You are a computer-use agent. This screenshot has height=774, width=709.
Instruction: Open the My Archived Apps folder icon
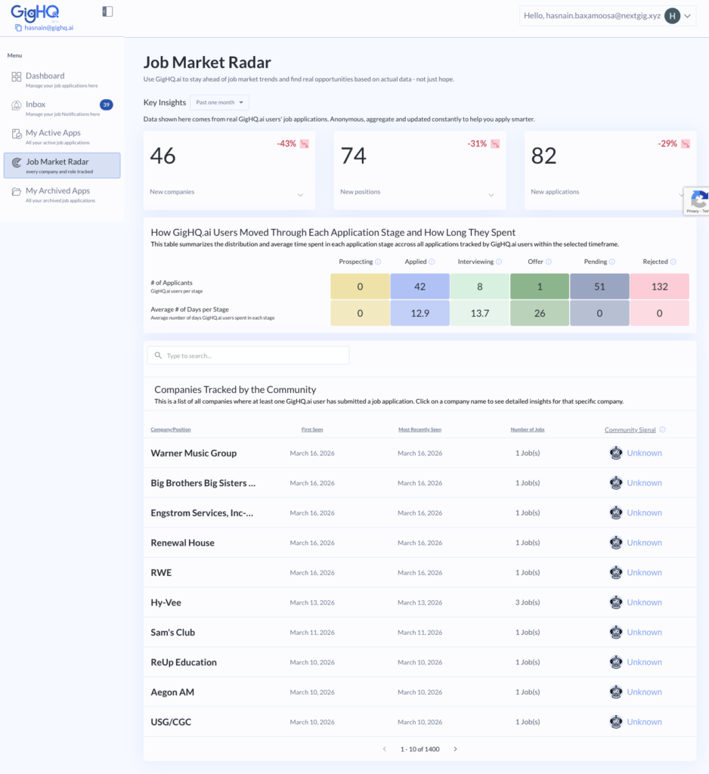pyautogui.click(x=18, y=190)
